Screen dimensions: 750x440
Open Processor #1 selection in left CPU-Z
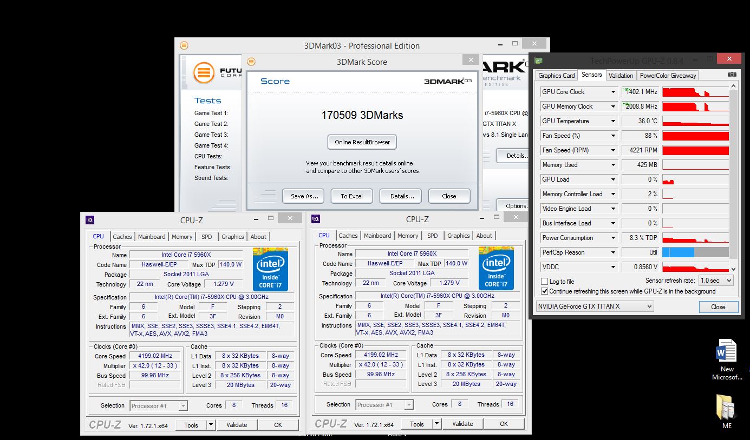click(159, 405)
